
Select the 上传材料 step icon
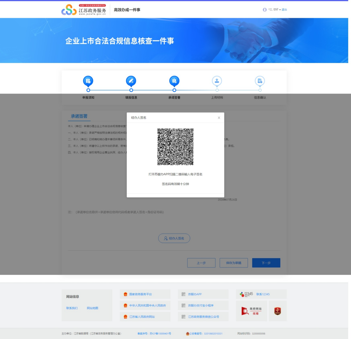217,81
